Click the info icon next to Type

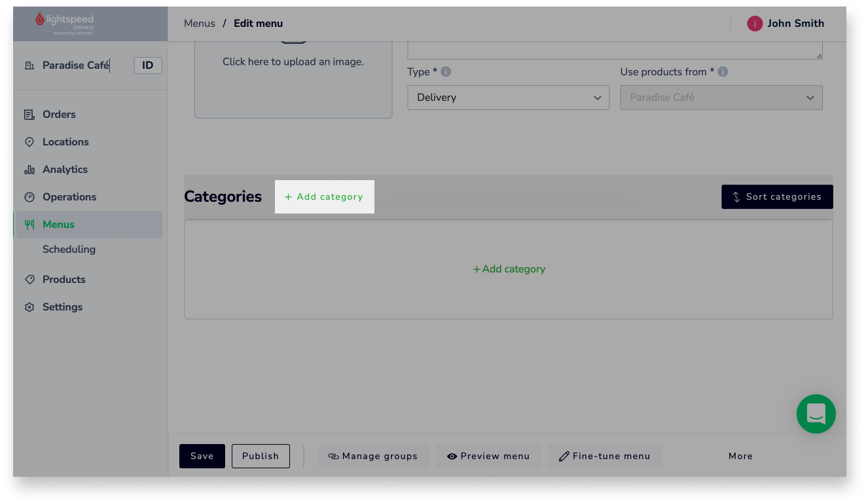pos(446,72)
